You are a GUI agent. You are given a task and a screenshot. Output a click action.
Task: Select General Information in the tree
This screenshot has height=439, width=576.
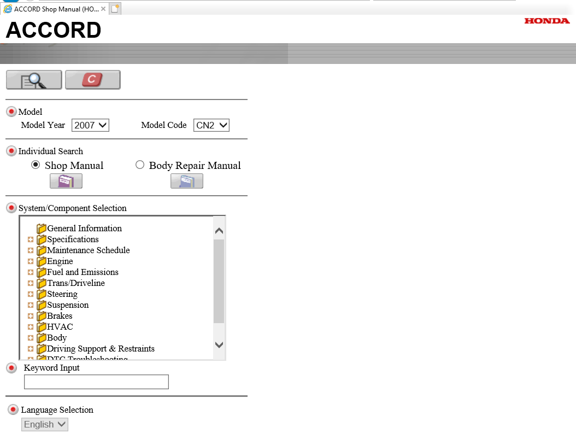coord(85,229)
